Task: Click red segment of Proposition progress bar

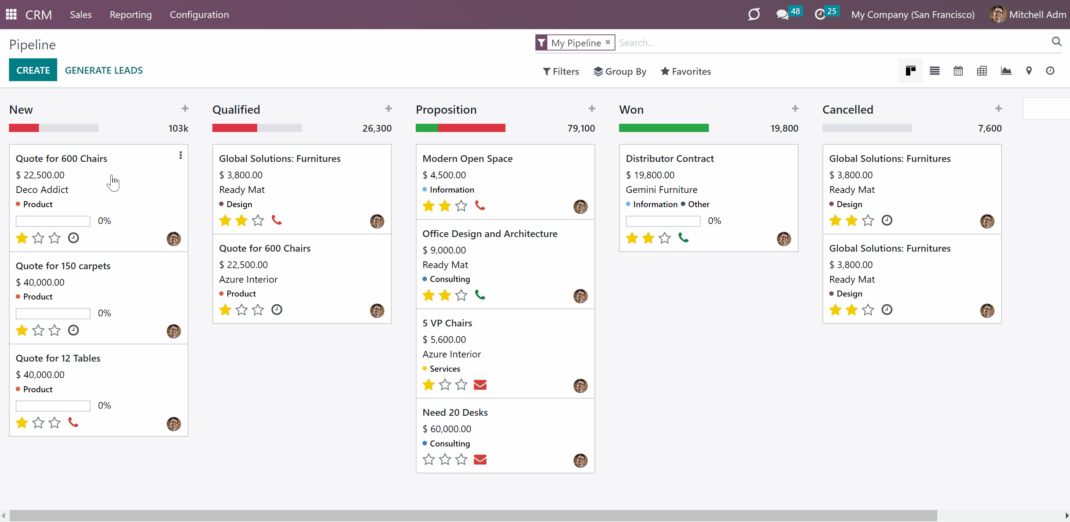Action: pos(471,128)
